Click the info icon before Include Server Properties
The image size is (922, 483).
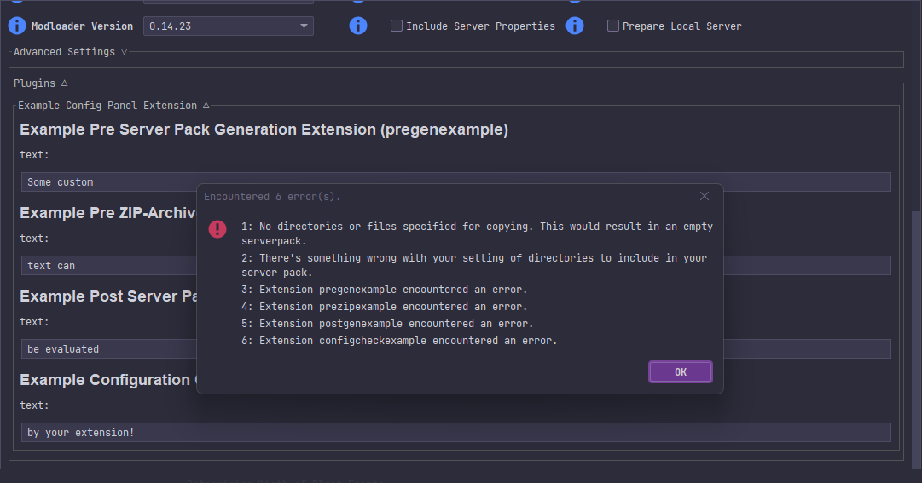[x=358, y=26]
